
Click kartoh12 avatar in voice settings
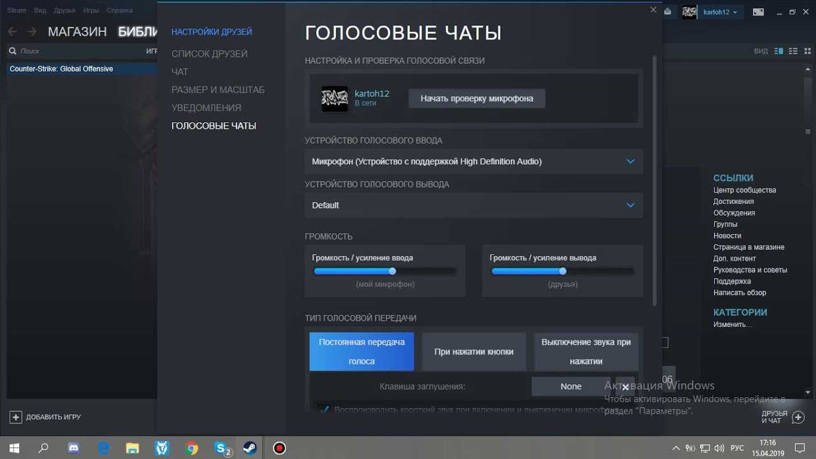(x=335, y=99)
